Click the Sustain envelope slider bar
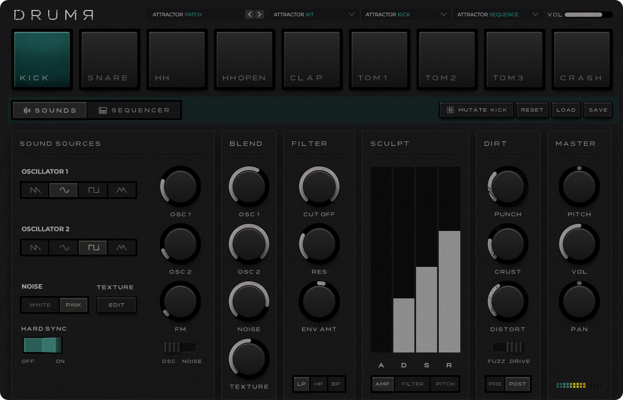Viewport: 623px width, 400px height. (x=427, y=260)
